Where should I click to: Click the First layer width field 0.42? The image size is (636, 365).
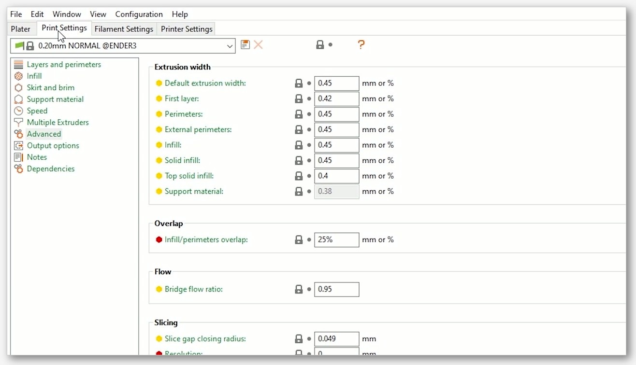pyautogui.click(x=336, y=99)
